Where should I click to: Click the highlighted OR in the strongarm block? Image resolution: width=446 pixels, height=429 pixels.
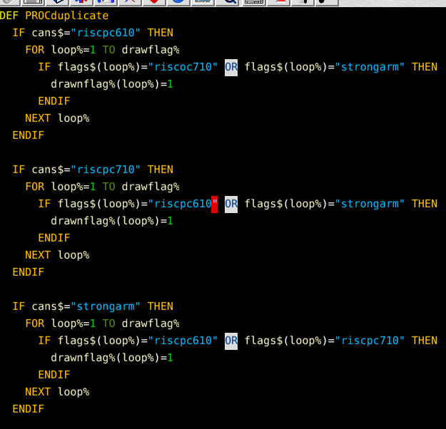231,341
